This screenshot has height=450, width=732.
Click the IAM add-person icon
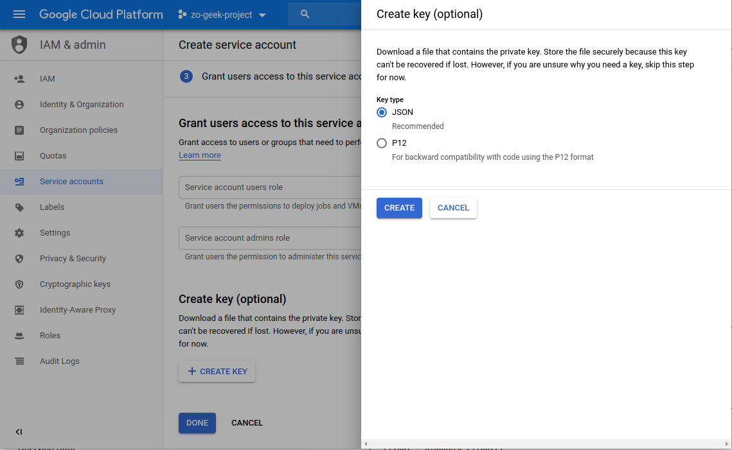19,79
